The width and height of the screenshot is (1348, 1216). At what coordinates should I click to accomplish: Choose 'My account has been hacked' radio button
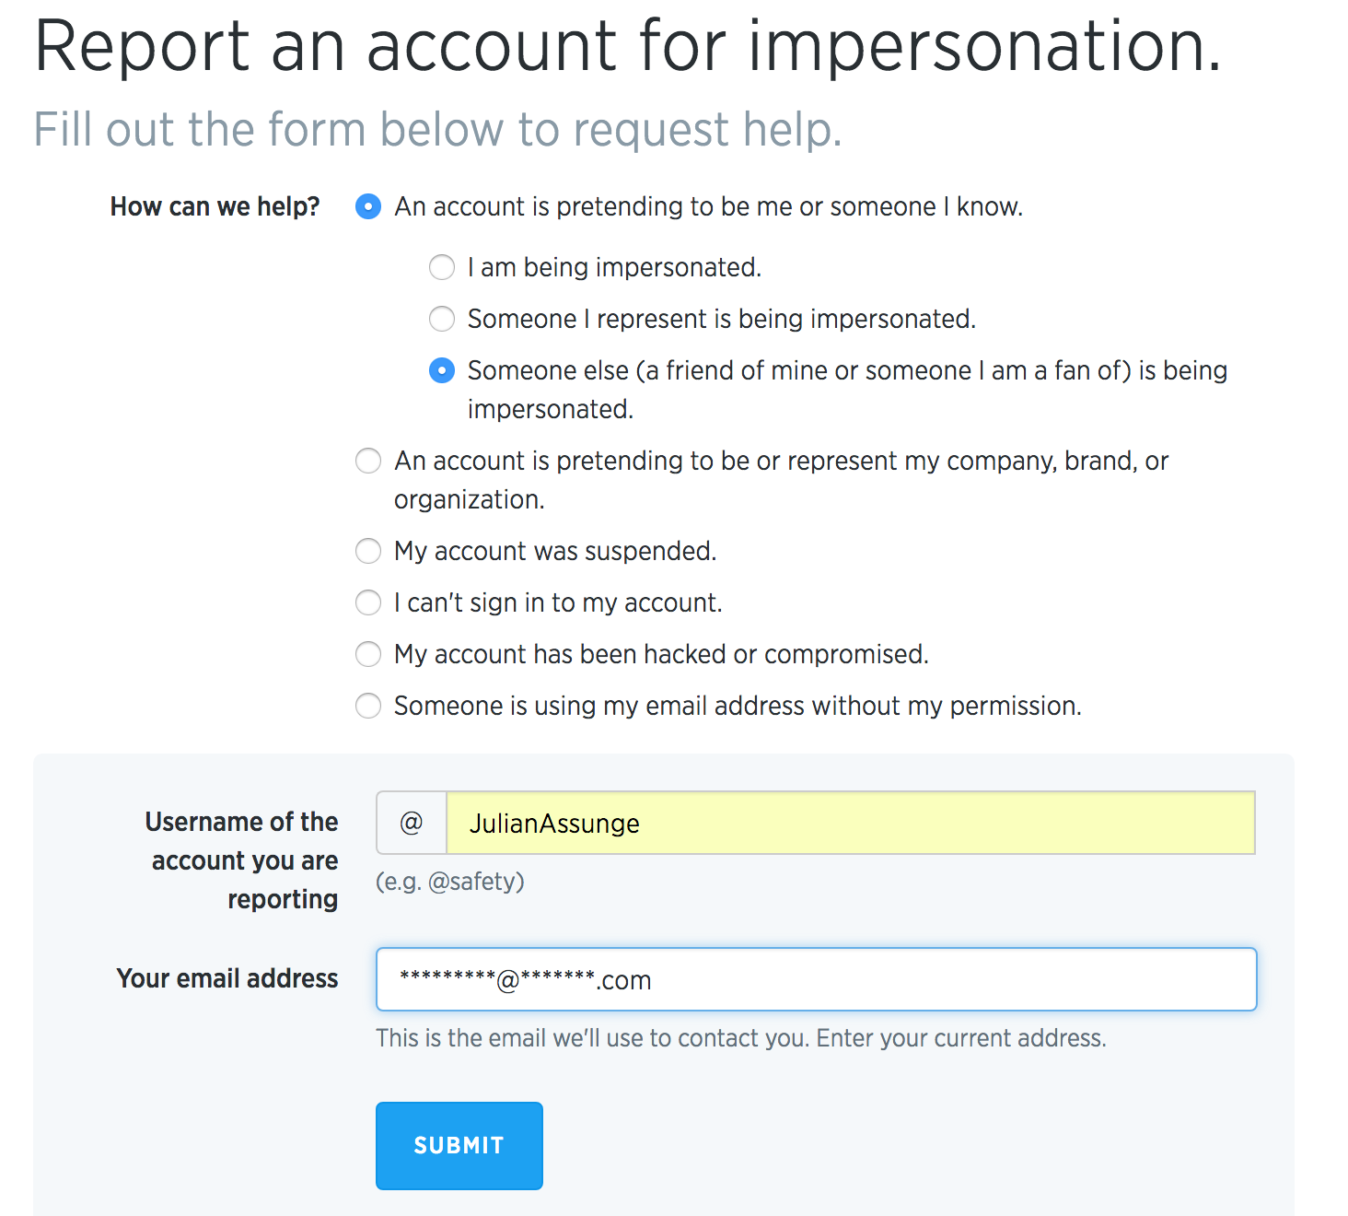click(368, 654)
